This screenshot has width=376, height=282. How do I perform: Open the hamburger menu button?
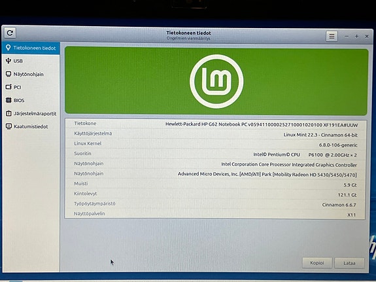(x=332, y=36)
